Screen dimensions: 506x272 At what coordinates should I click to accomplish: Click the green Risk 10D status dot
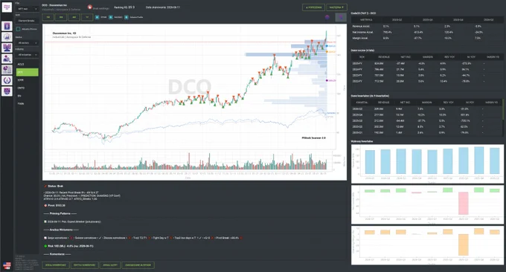(45, 246)
